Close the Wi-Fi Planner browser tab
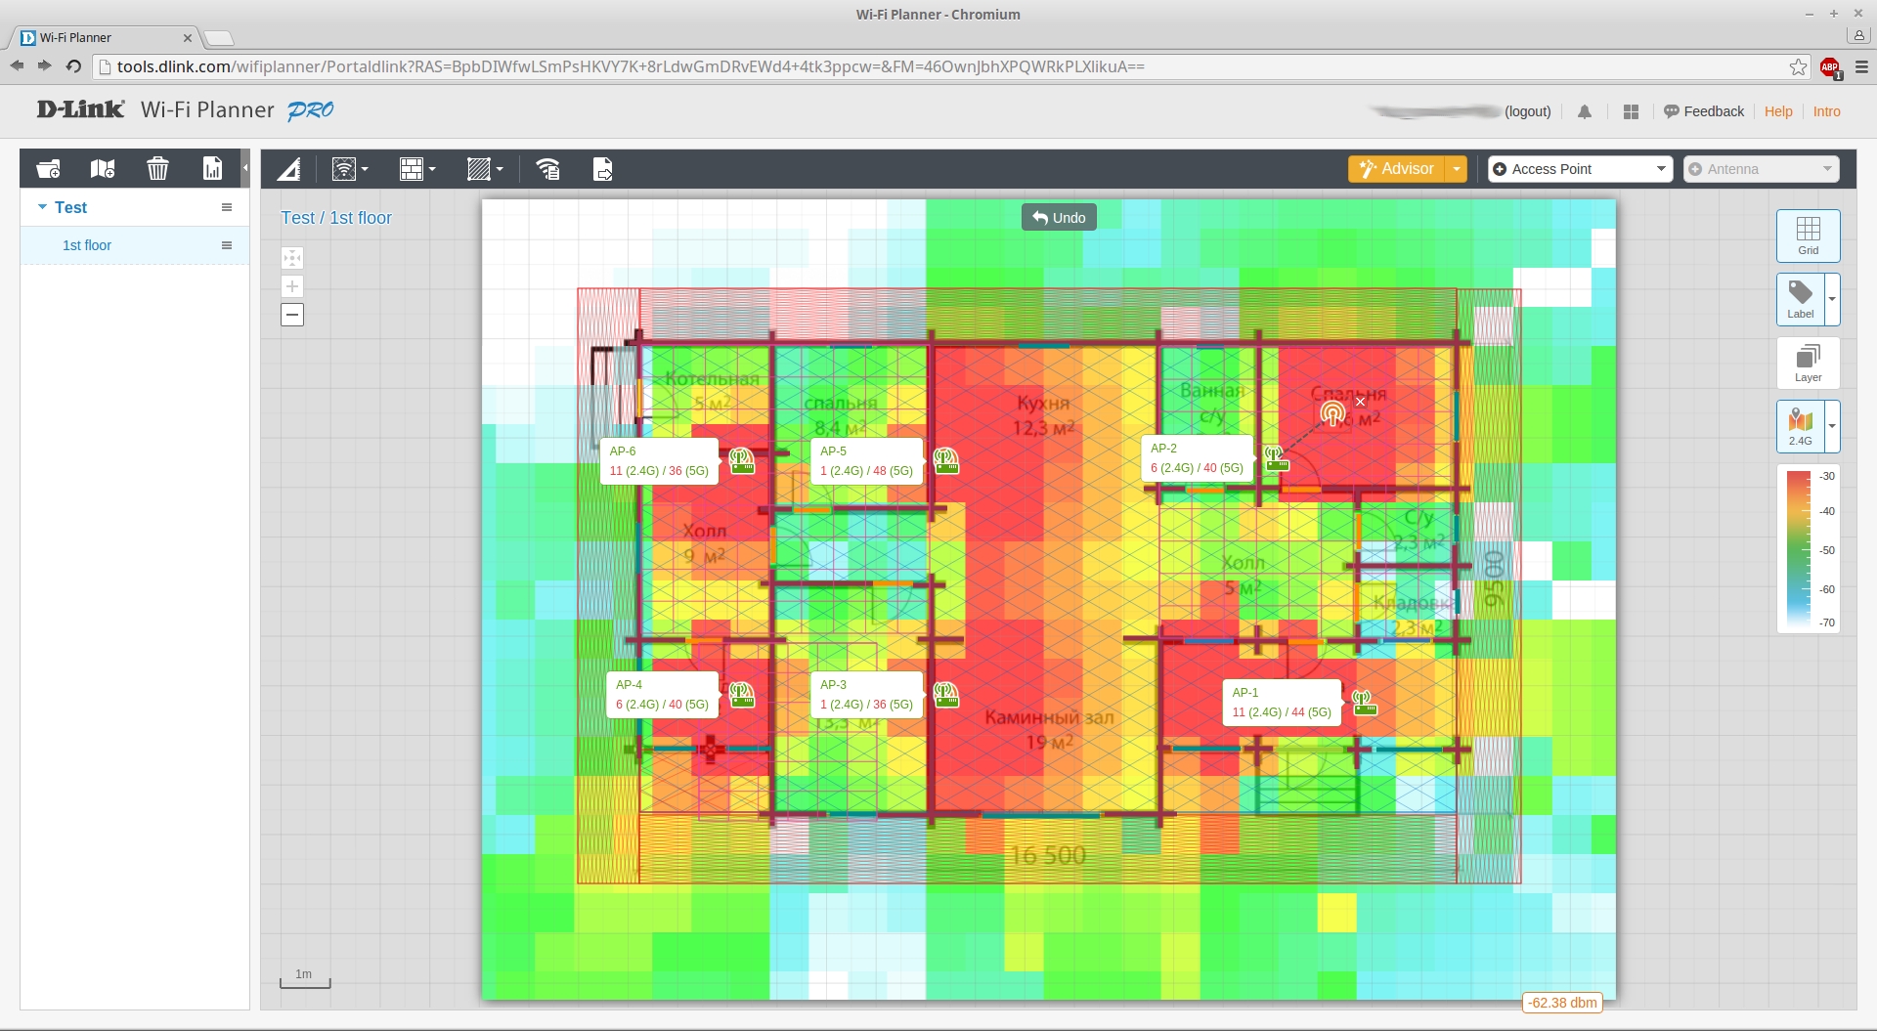This screenshot has height=1031, width=1877. pos(188,37)
